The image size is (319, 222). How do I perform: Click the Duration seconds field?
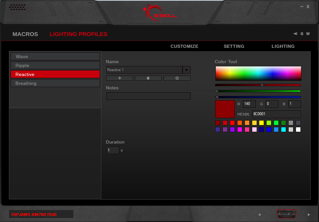[113, 150]
